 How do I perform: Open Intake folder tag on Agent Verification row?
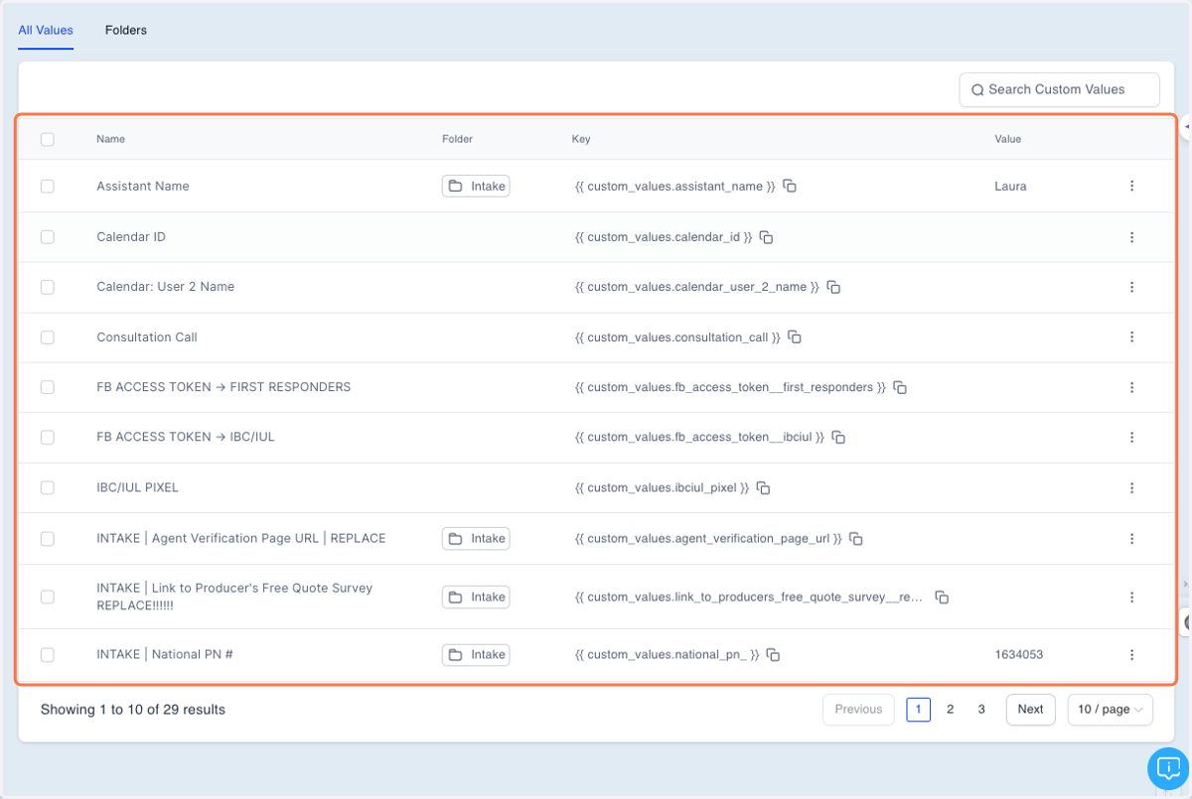476,539
